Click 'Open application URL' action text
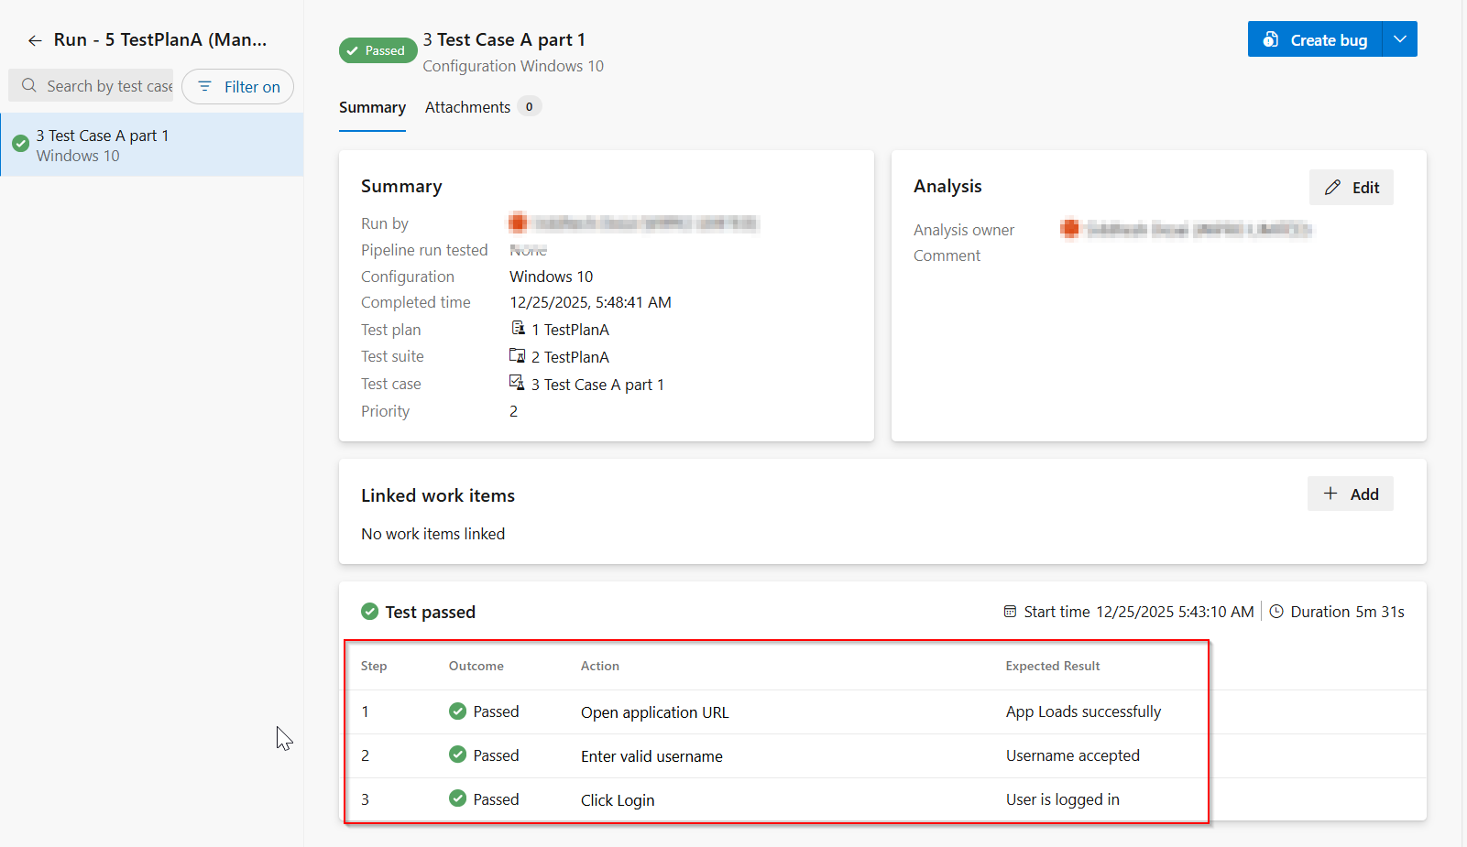Viewport: 1467px width, 847px height. pyautogui.click(x=655, y=712)
